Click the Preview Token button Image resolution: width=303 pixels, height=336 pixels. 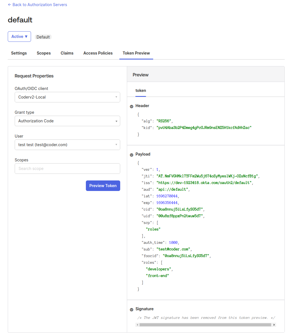pyautogui.click(x=103, y=186)
